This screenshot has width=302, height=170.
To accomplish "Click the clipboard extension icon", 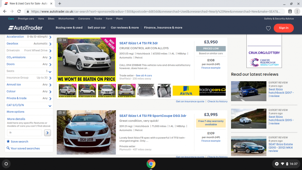I will [290, 11].
